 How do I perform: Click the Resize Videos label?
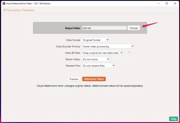click(73, 60)
